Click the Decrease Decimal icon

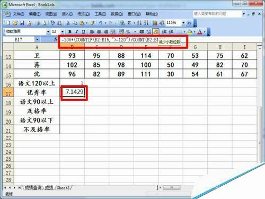click(155, 32)
